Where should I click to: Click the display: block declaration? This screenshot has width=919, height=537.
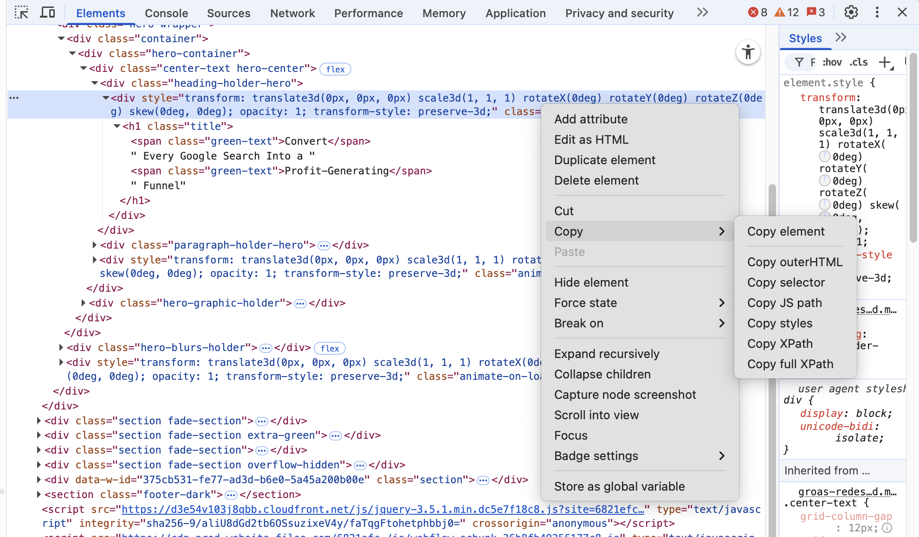point(846,413)
